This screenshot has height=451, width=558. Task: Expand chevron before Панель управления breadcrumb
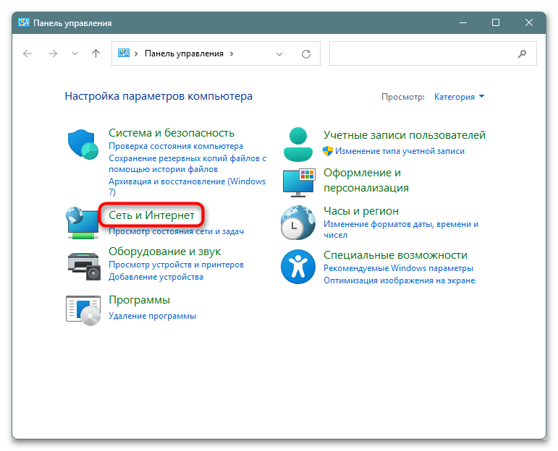point(136,53)
